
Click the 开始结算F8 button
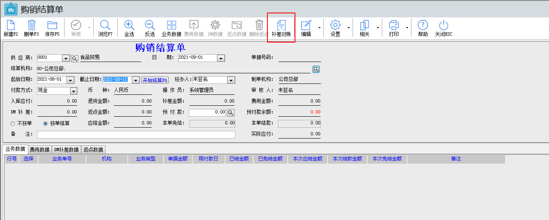coord(155,80)
